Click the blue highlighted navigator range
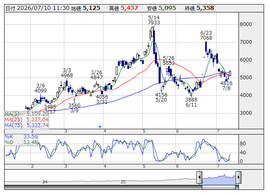Image resolution: width=269 pixels, height=194 pixels. [x=219, y=179]
